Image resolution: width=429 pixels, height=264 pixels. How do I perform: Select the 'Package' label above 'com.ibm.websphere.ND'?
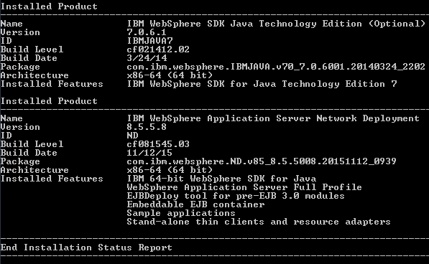(x=20, y=161)
